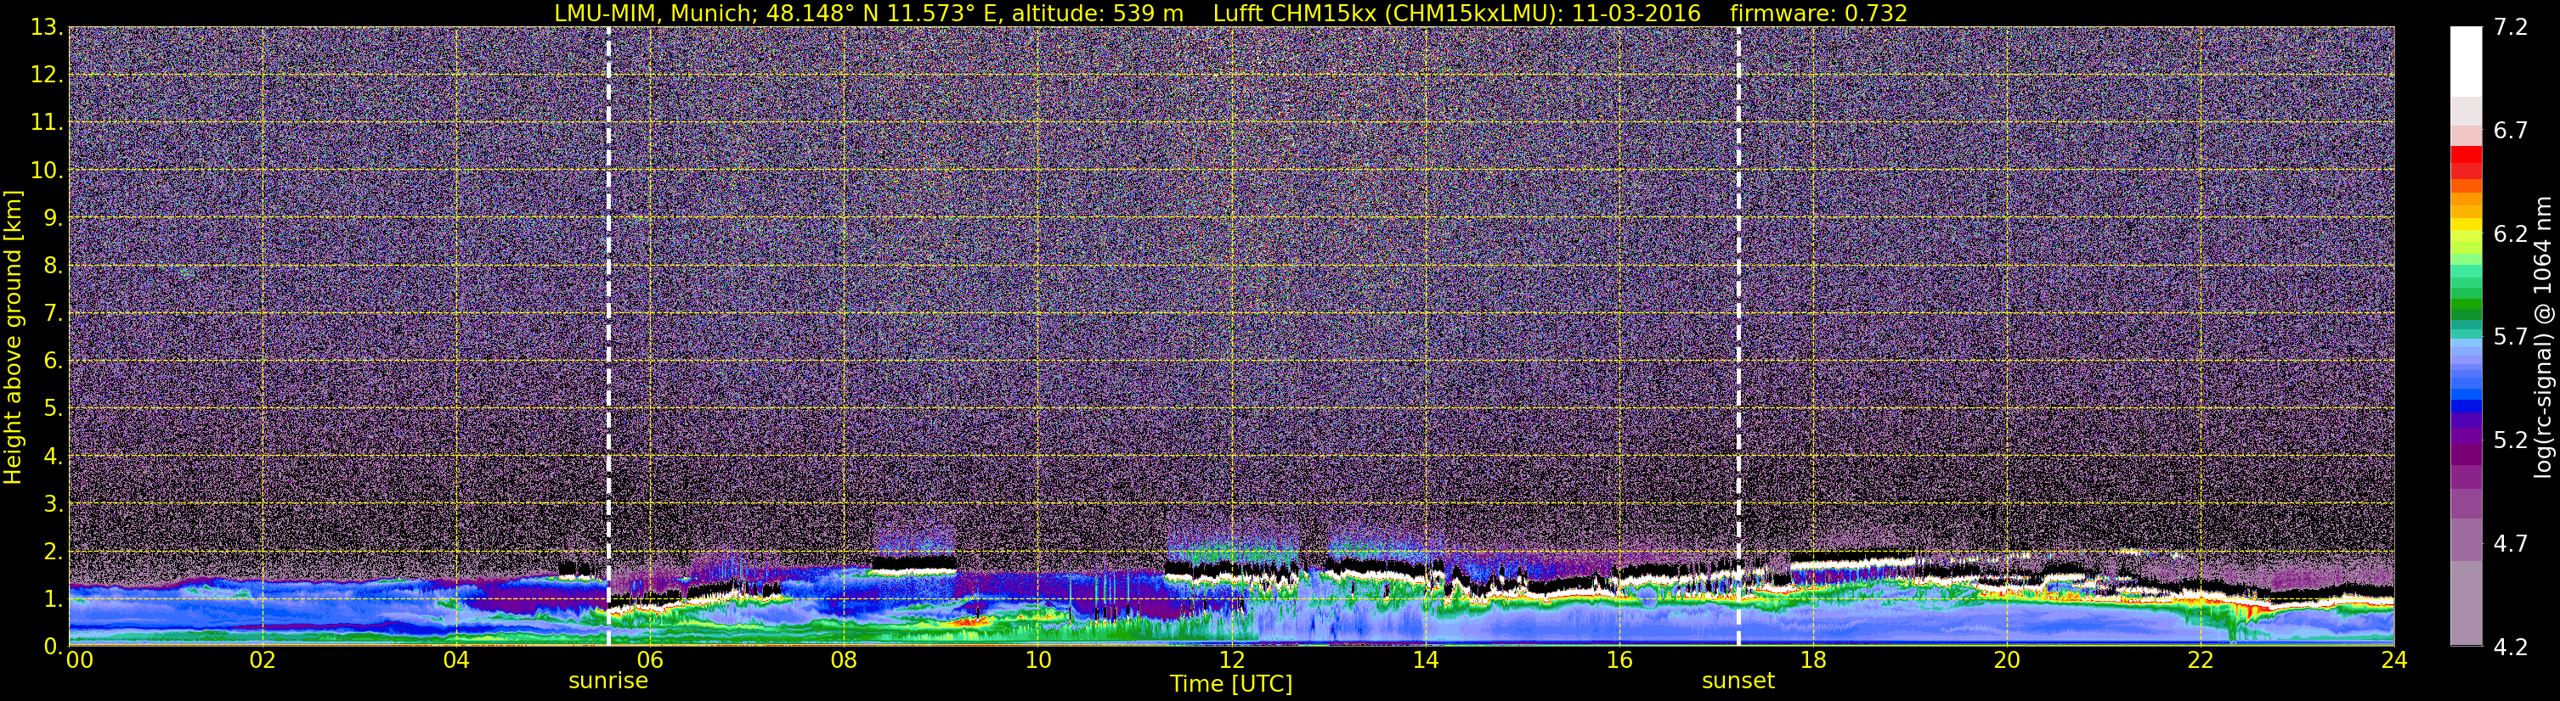2560x701 pixels.
Task: Click the time axis tick label 02
Action: pos(263,661)
